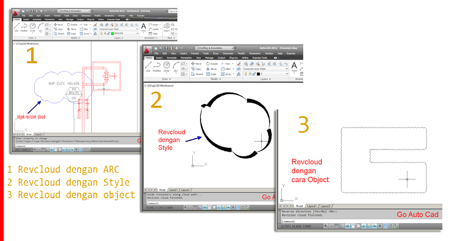This screenshot has height=241, width=454.
Task: Click green NEWLINE layer color swatch
Action: 113,34
